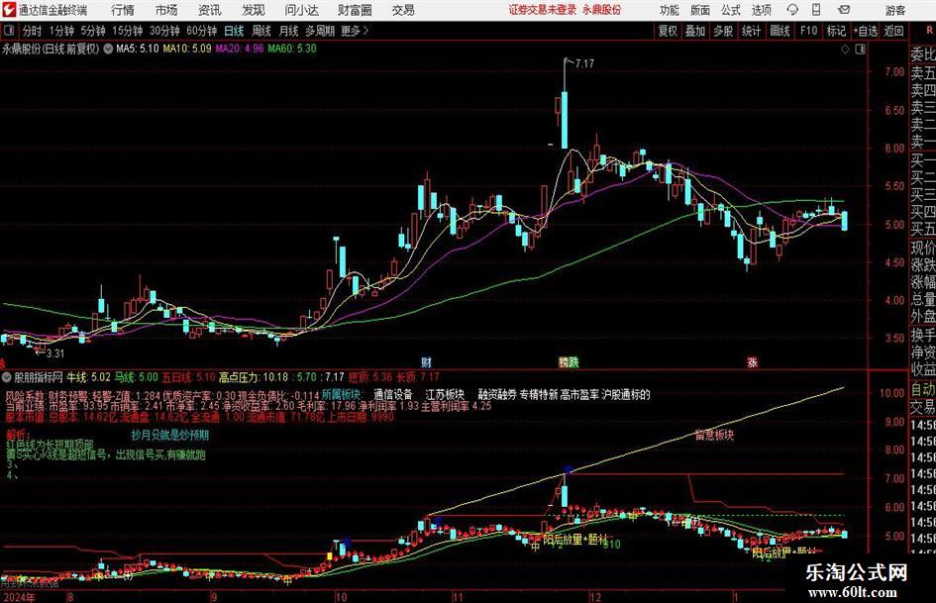Switch to 1分钟 period
936x603 pixels.
pos(60,31)
